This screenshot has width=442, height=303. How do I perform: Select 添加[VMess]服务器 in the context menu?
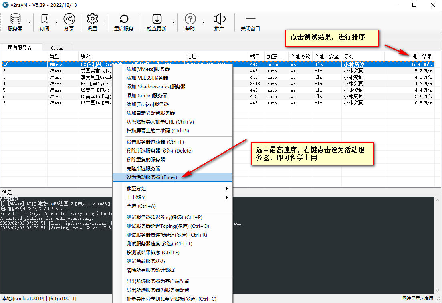tap(148, 69)
